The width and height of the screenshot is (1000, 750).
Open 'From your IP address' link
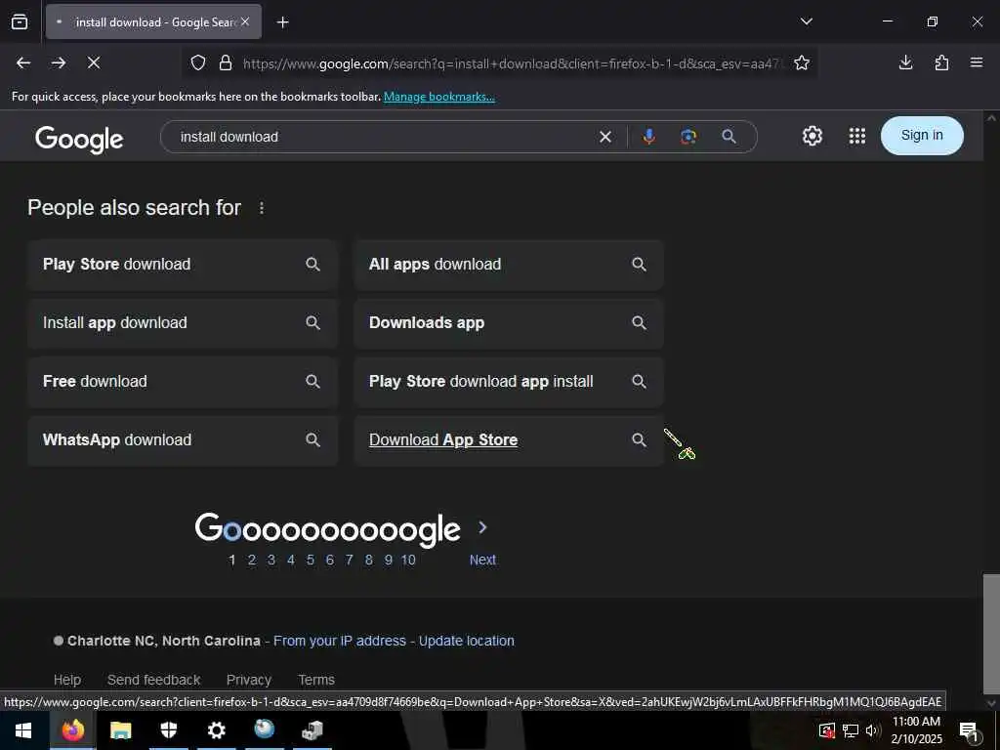pyautogui.click(x=340, y=641)
